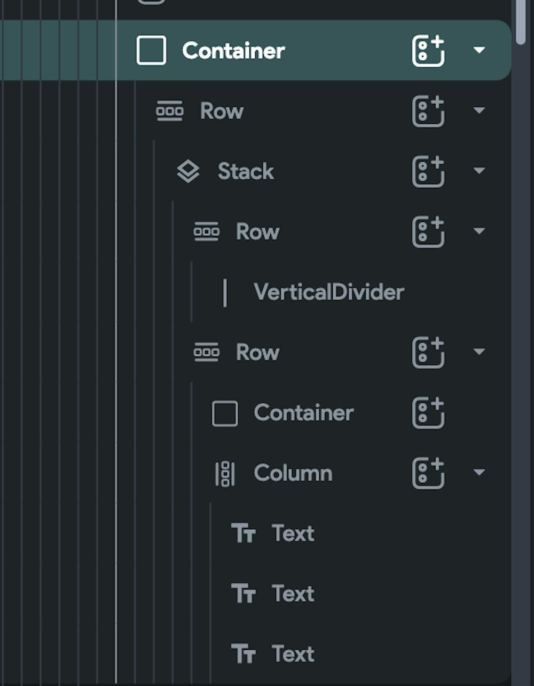This screenshot has width=534, height=686.
Task: Click add-child icon beside Column
Action: point(428,473)
